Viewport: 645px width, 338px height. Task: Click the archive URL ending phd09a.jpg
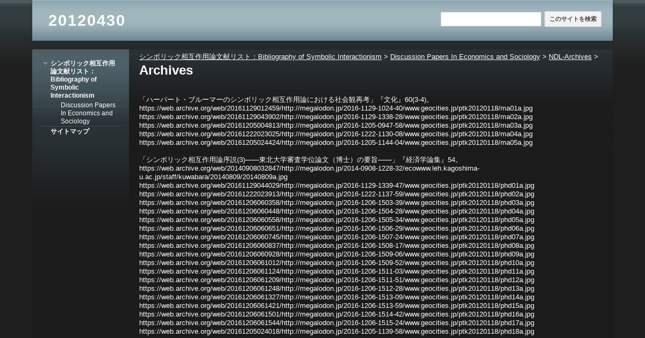click(336, 254)
